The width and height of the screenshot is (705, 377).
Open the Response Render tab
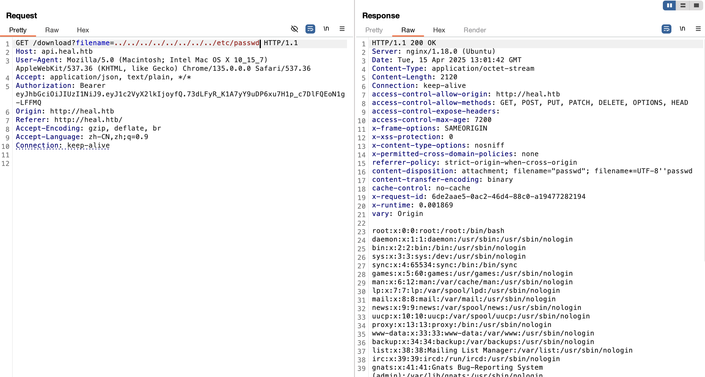pos(474,30)
